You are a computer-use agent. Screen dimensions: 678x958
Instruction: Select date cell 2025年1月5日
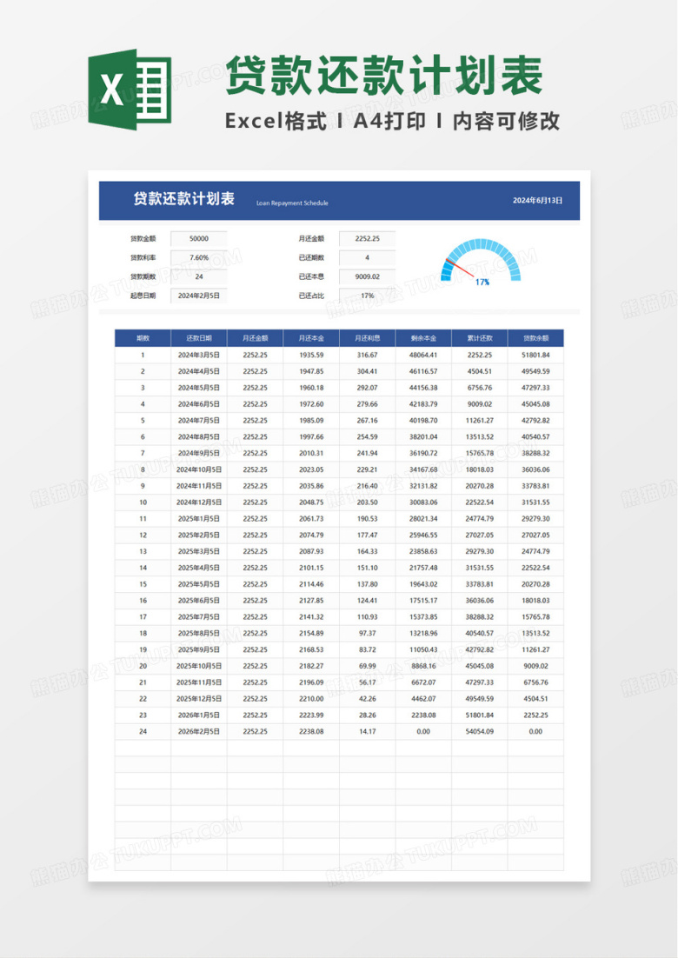coord(199,519)
